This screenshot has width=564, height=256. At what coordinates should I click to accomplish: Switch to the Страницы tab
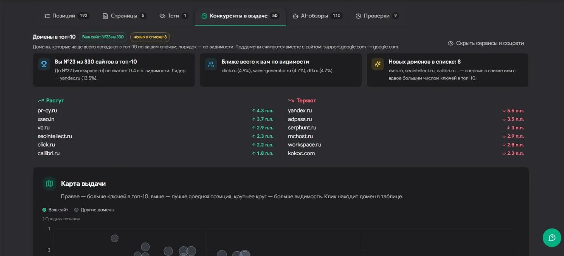tap(124, 16)
